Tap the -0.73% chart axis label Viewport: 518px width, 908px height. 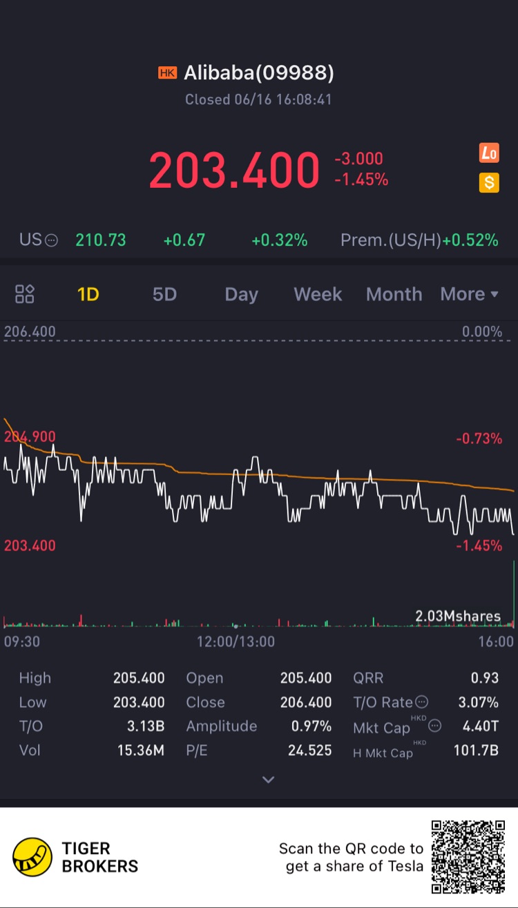point(479,438)
